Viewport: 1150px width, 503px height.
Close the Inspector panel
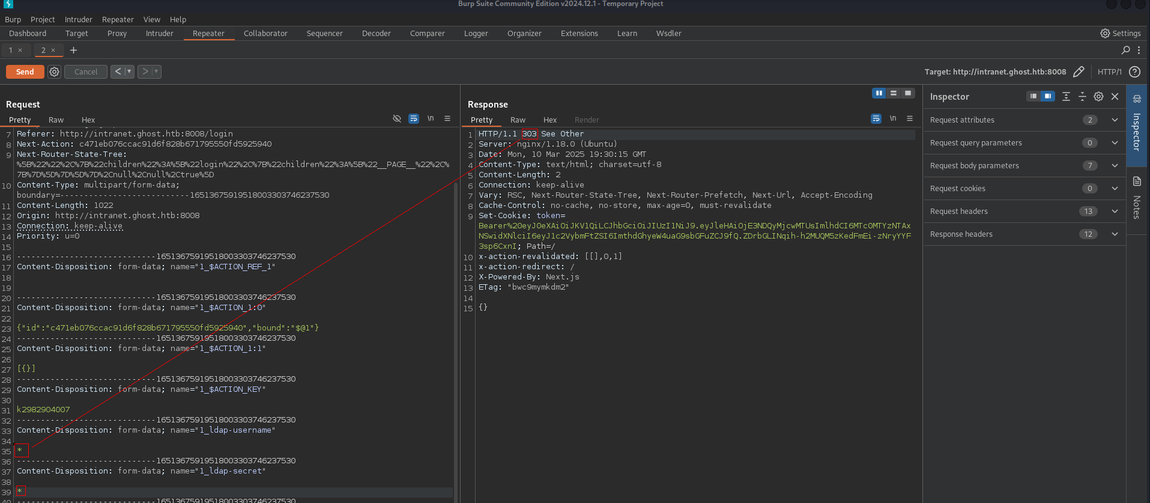click(1115, 96)
